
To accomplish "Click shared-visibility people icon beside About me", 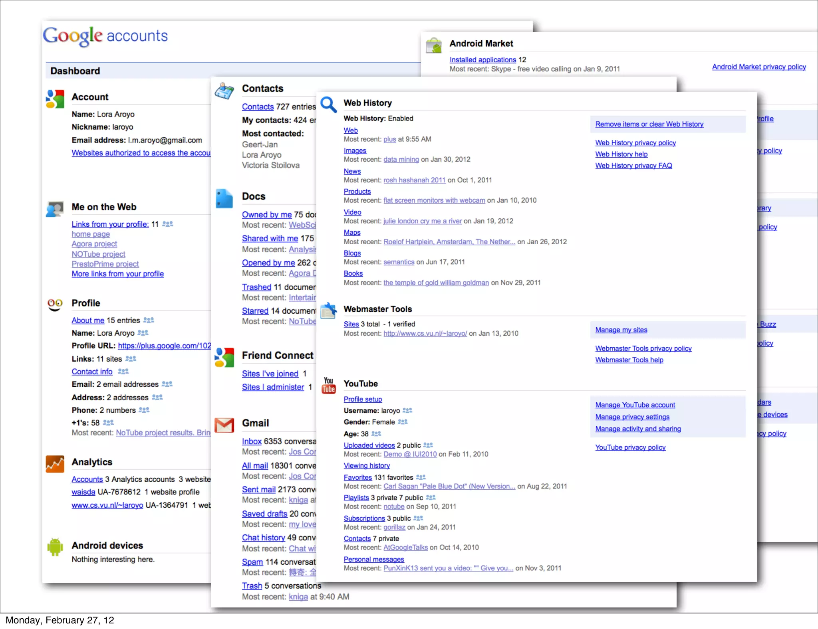I will pyautogui.click(x=149, y=320).
